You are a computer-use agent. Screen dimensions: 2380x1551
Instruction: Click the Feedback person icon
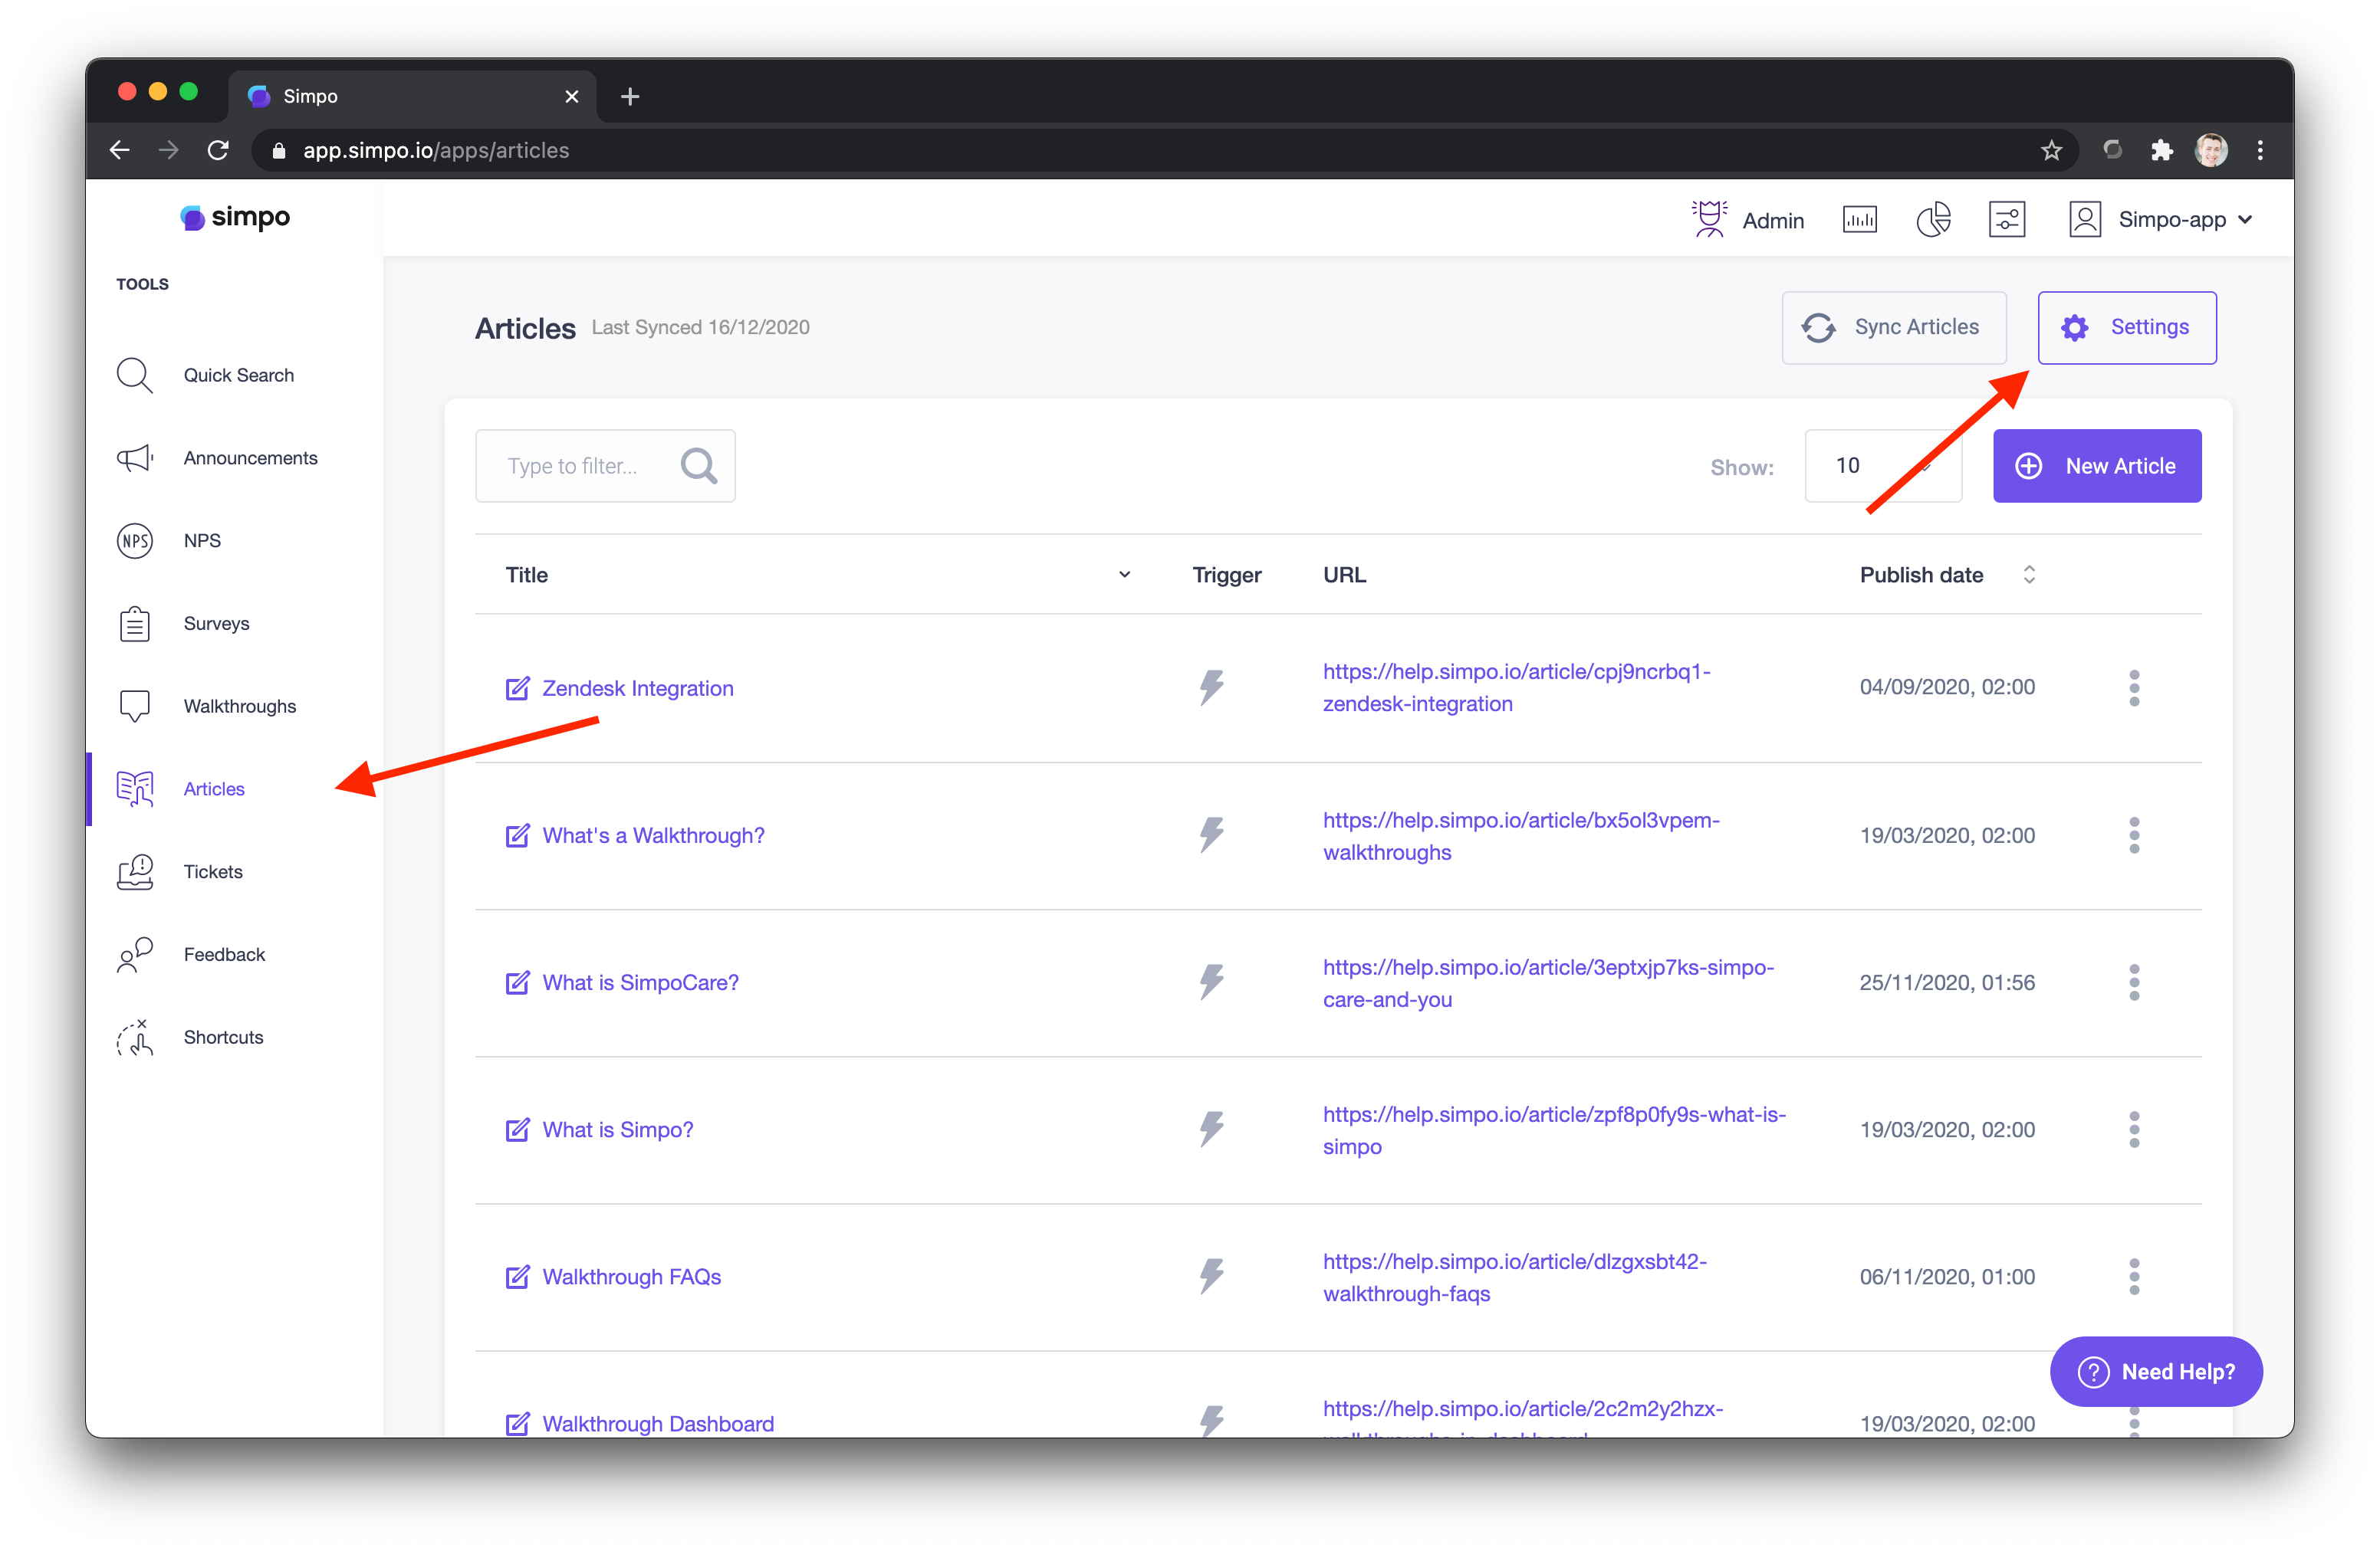pos(134,954)
